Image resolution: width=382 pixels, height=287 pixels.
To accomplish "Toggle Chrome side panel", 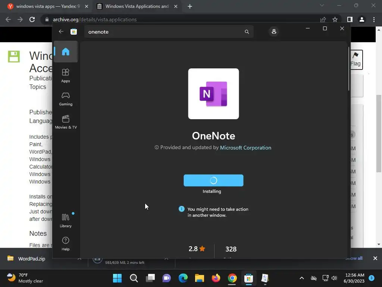I will pyautogui.click(x=350, y=19).
